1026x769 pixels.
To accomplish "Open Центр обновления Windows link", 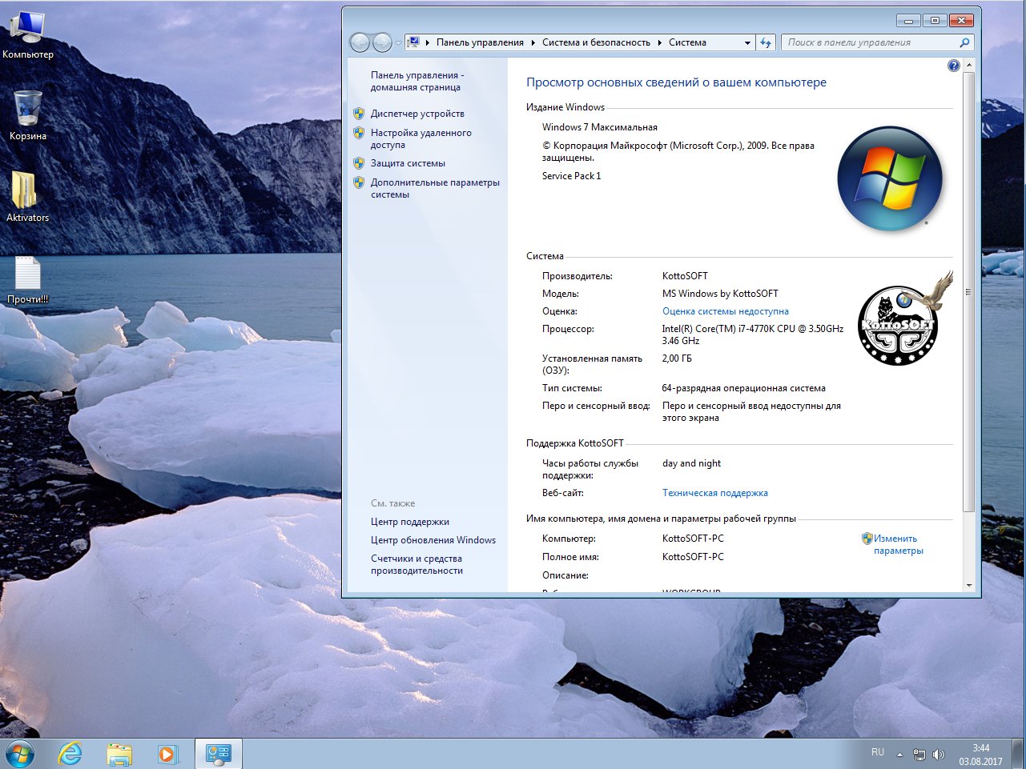I will (433, 540).
